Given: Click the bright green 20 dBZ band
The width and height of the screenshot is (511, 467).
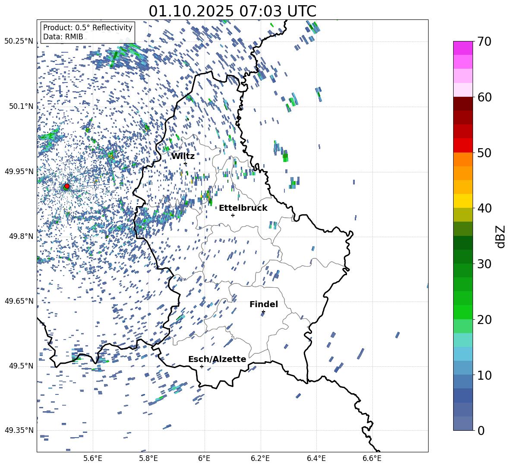Looking at the screenshot, I should (463, 312).
